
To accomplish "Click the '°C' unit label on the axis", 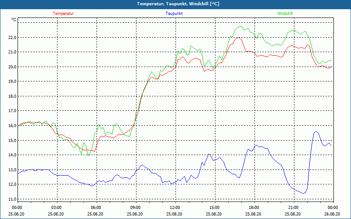I will [x=14, y=20].
